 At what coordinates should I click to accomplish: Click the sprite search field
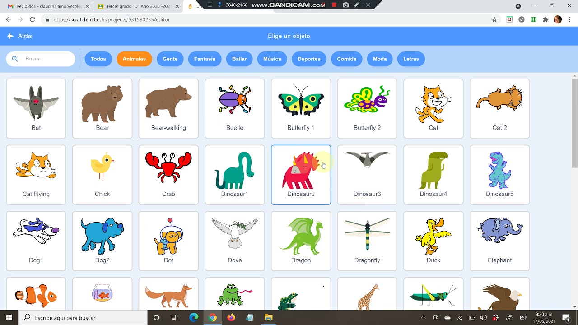point(41,59)
